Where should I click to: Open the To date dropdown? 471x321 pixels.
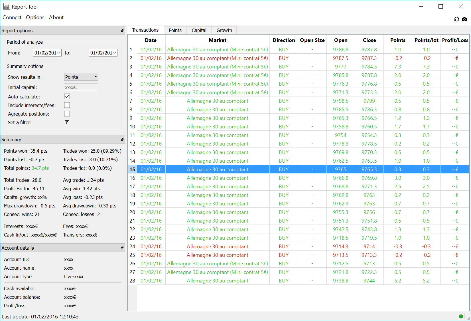(x=114, y=53)
